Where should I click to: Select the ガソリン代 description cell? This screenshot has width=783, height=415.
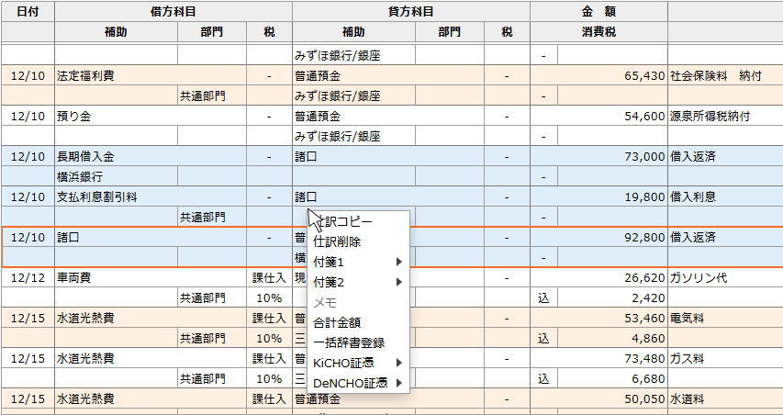coord(724,277)
